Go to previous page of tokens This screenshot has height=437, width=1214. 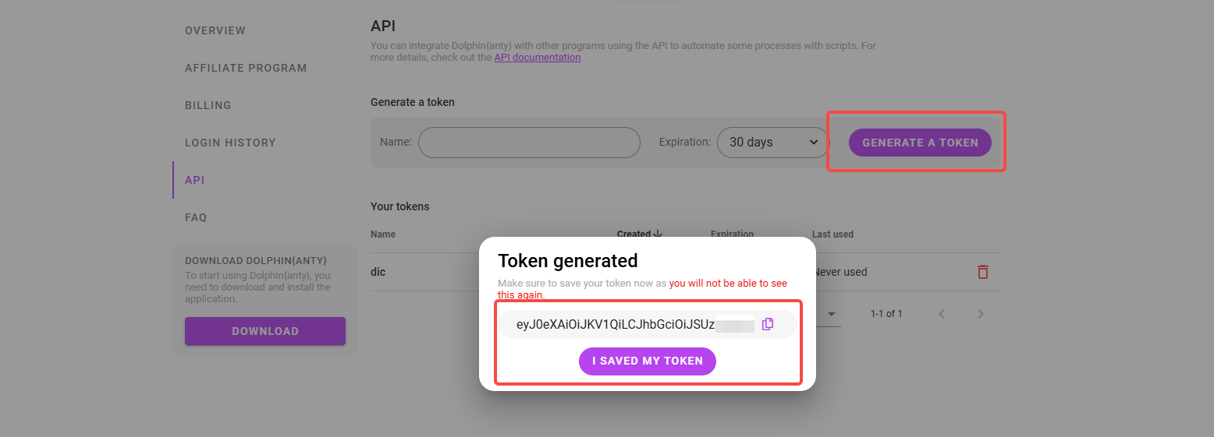[x=942, y=314]
